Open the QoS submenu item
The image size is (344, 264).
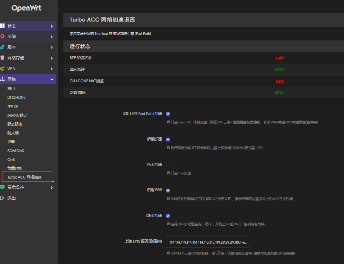click(x=11, y=160)
